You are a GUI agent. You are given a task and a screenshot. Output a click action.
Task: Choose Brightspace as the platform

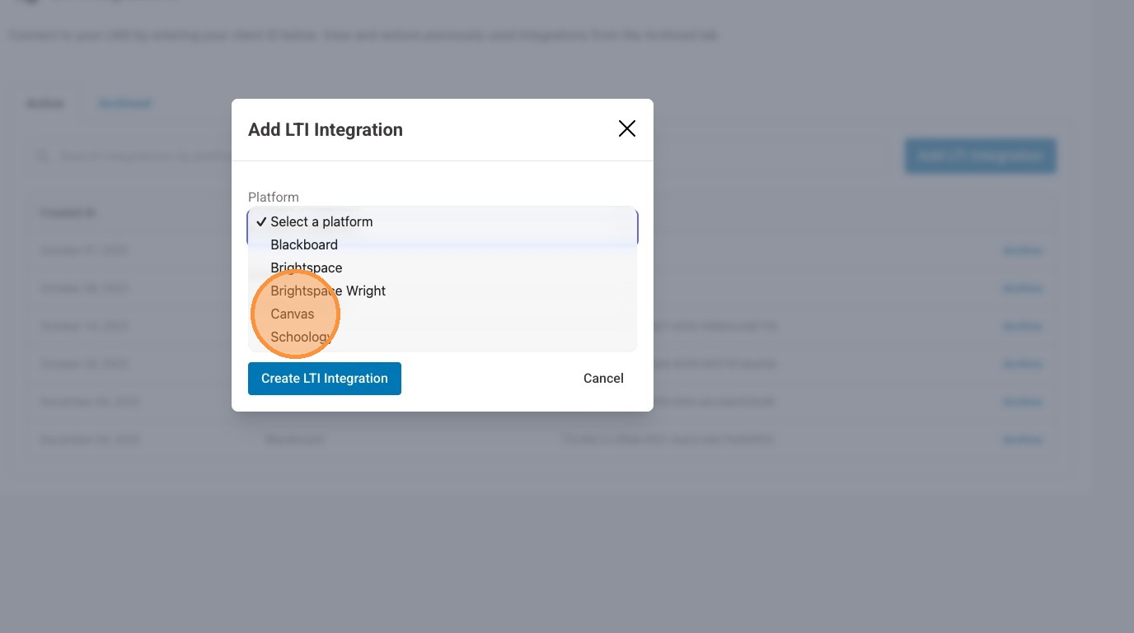point(306,268)
